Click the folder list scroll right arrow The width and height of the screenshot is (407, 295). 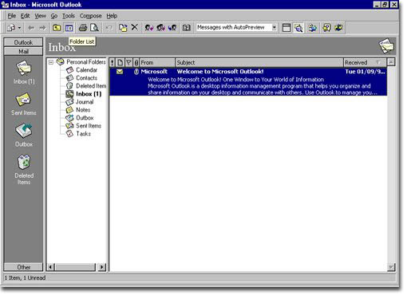pyautogui.click(x=101, y=267)
